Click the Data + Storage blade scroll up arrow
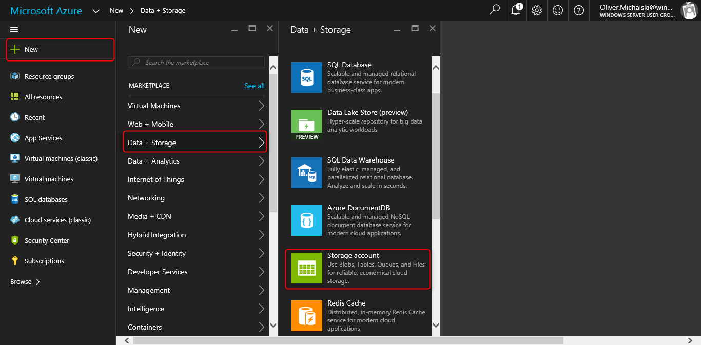 [436, 67]
